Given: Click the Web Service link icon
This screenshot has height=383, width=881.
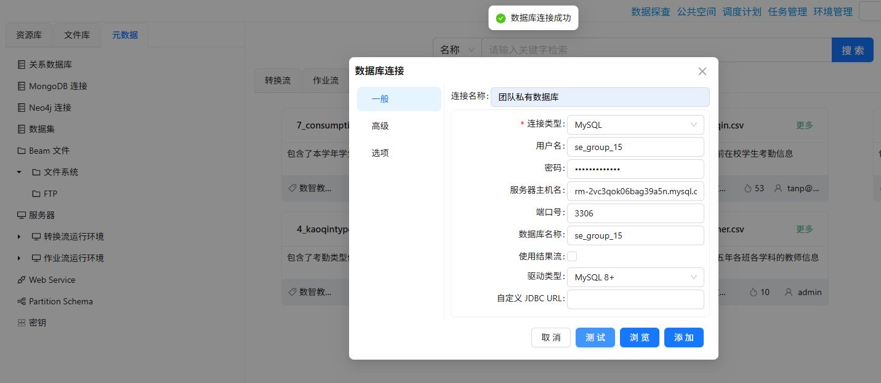Looking at the screenshot, I should [x=22, y=280].
